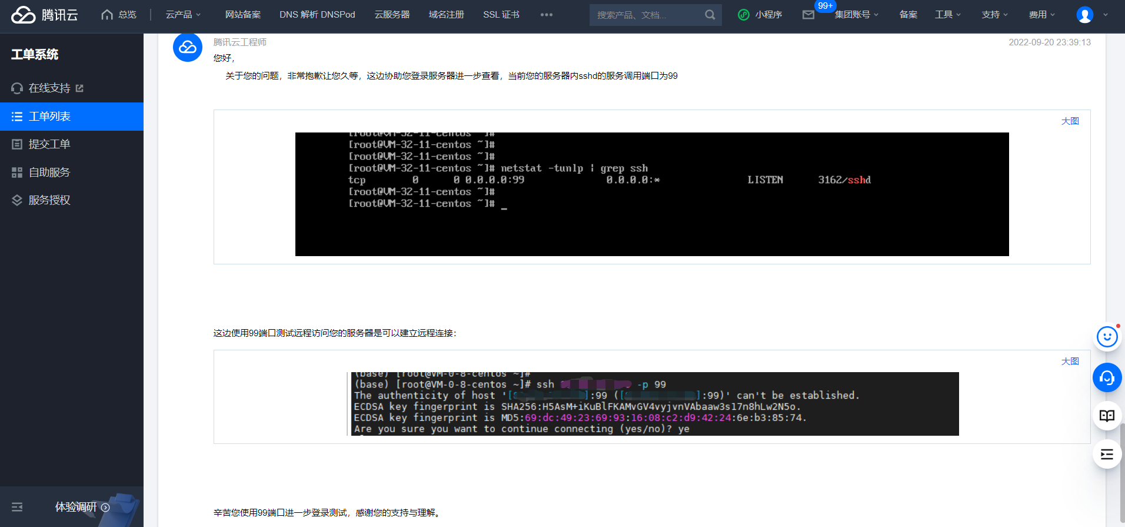Open the list menu floating button
The image size is (1125, 527).
pyautogui.click(x=1107, y=454)
